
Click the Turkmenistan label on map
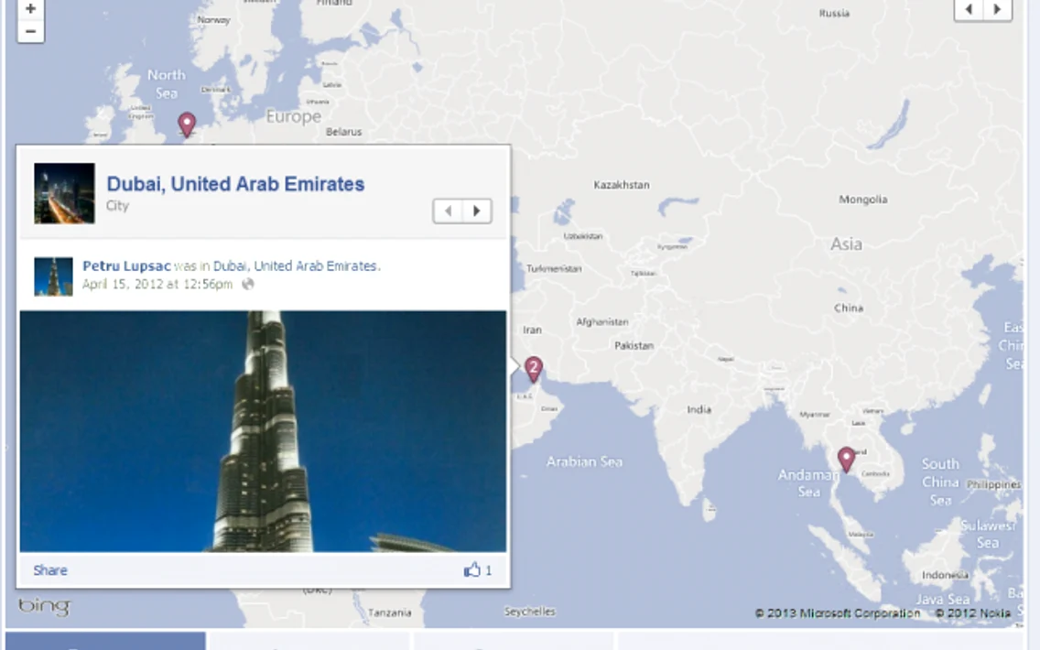click(x=555, y=268)
